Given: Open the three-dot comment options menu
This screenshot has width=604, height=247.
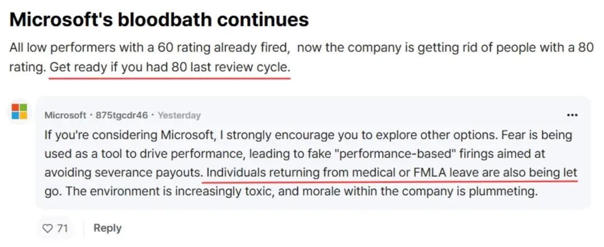Looking at the screenshot, I should click(x=573, y=115).
